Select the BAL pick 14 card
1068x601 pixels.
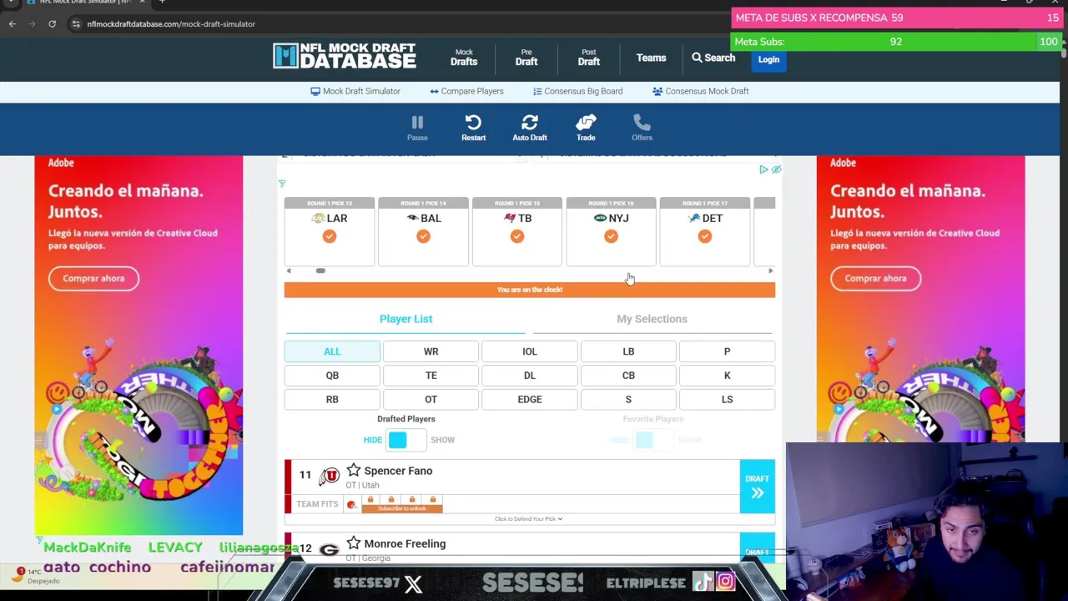click(x=423, y=231)
